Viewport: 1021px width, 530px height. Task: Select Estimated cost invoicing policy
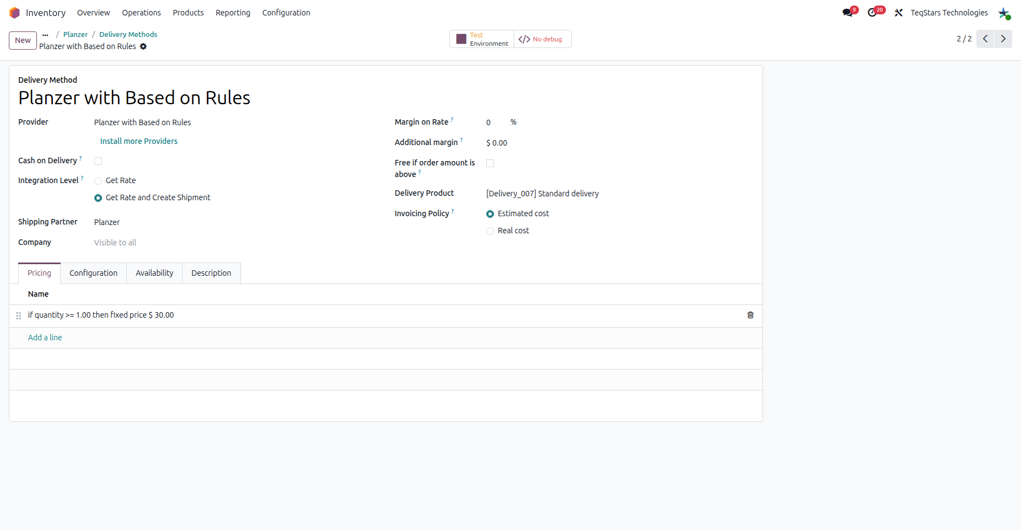[x=490, y=214]
